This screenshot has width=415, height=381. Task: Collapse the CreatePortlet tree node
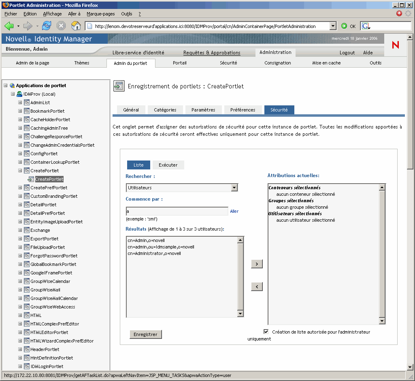click(20, 170)
